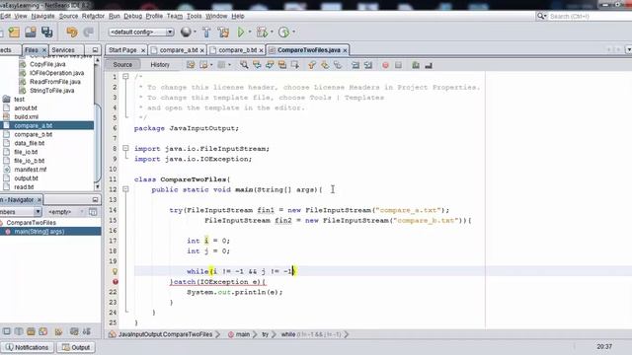
Task: Toggle Rectangular Selection icon in editor toolbar
Action: 295,65
